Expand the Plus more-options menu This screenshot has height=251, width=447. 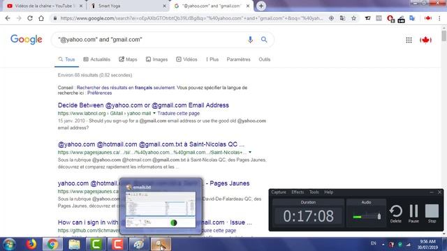coord(212,59)
